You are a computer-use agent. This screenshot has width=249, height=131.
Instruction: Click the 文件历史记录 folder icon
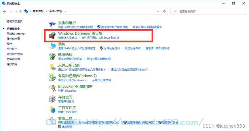(x=52, y=67)
